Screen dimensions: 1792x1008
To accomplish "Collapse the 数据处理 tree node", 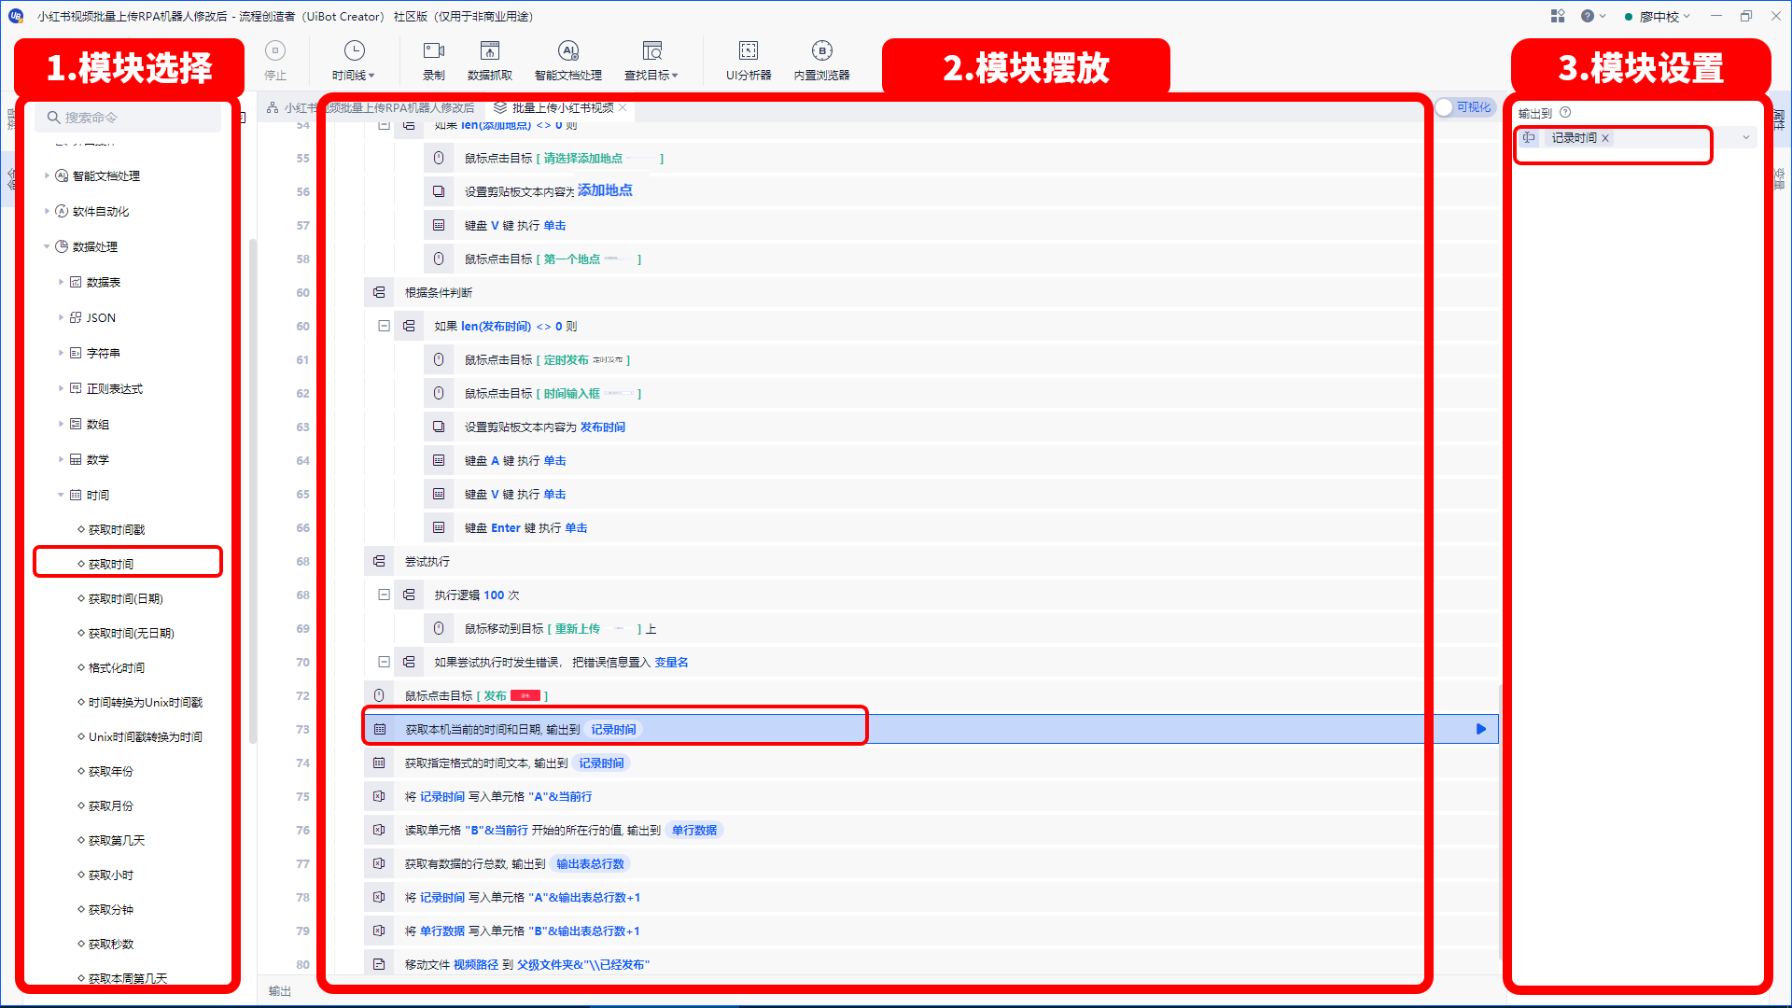I will tap(47, 246).
